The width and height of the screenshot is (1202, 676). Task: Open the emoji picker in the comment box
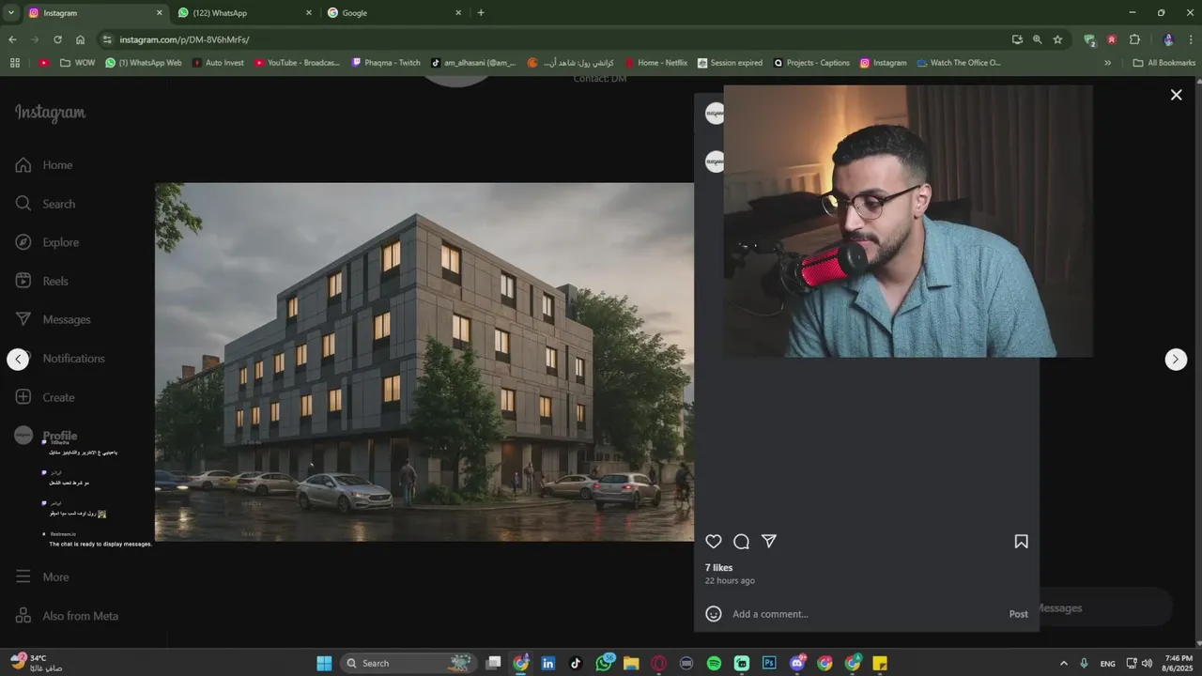click(x=714, y=614)
